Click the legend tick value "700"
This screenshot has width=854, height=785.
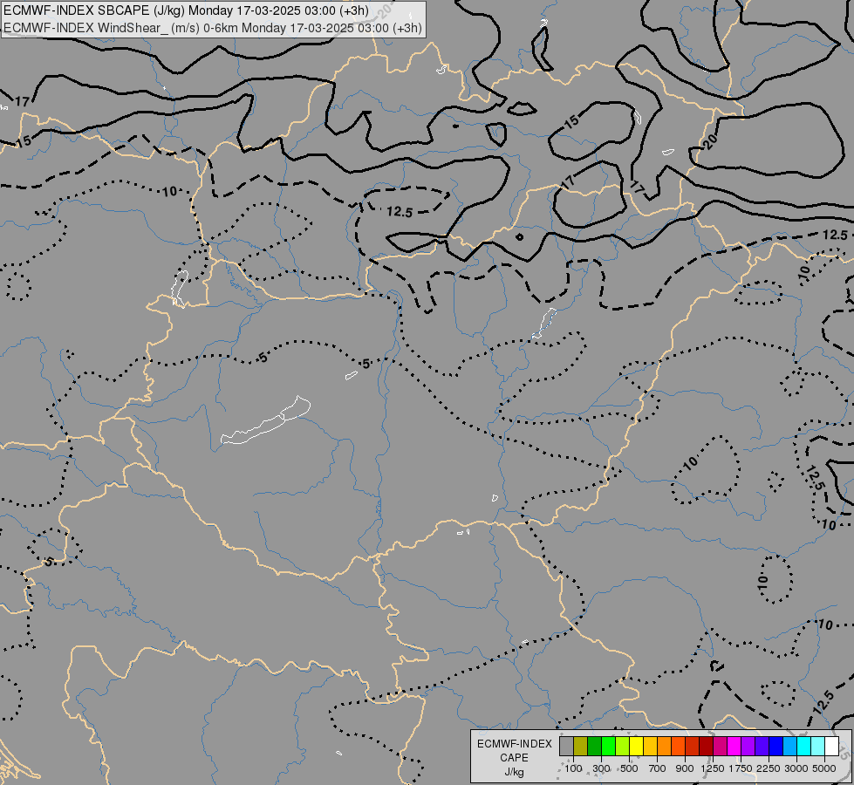[x=658, y=768]
